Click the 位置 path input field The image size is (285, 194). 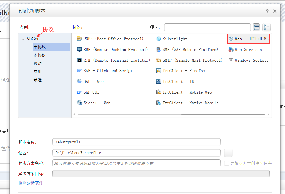point(136,153)
